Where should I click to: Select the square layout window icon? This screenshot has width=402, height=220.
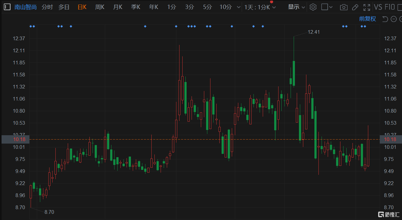[325, 7]
